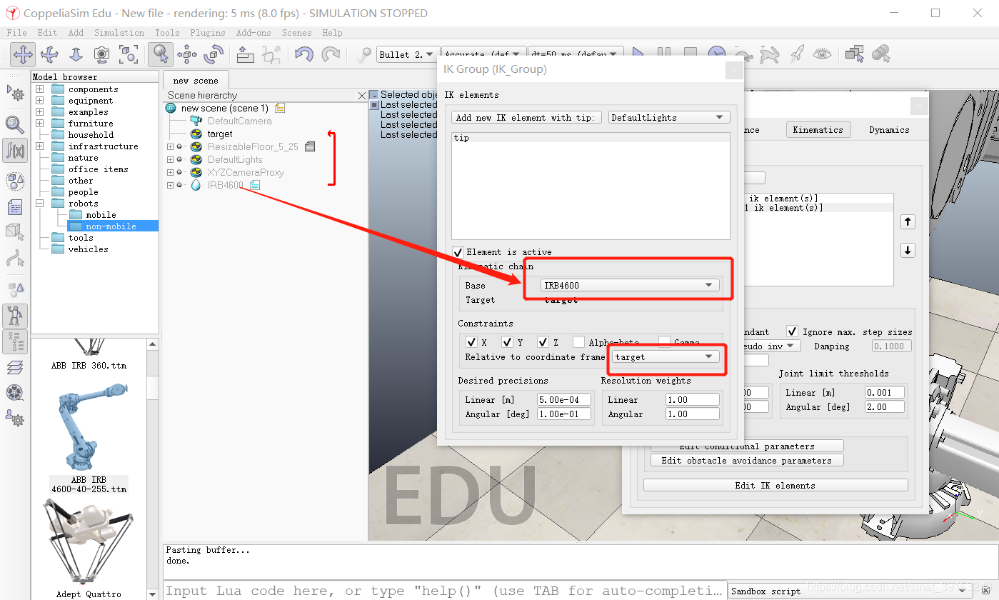Open the Plugins menu
999x600 pixels.
tap(208, 32)
